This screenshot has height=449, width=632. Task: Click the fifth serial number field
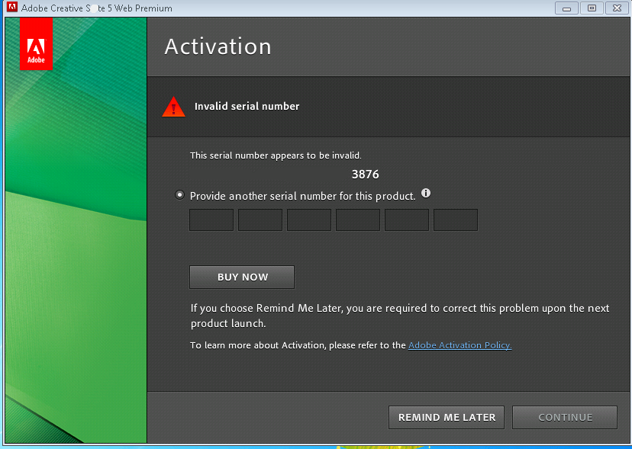point(406,220)
